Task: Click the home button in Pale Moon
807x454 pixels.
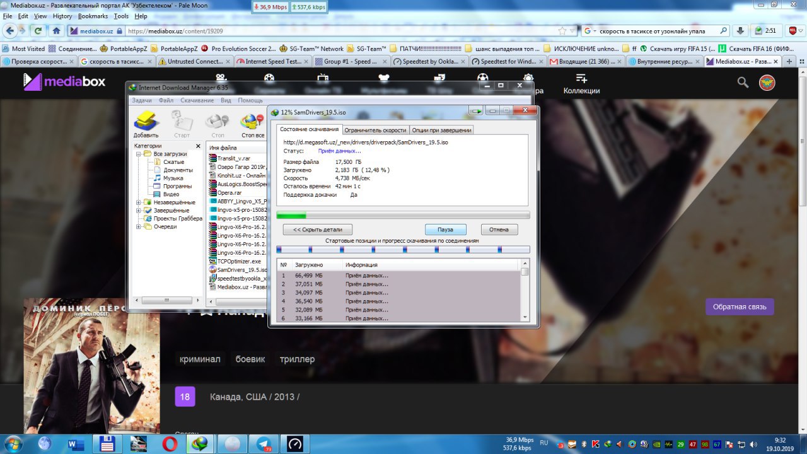Action: (x=56, y=30)
